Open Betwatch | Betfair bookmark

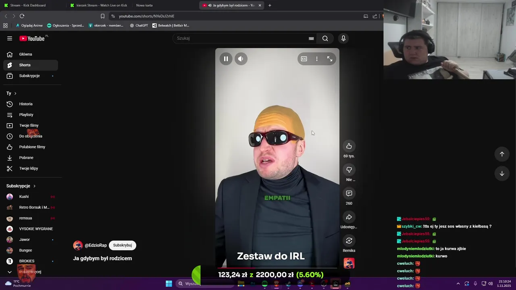pos(171,25)
